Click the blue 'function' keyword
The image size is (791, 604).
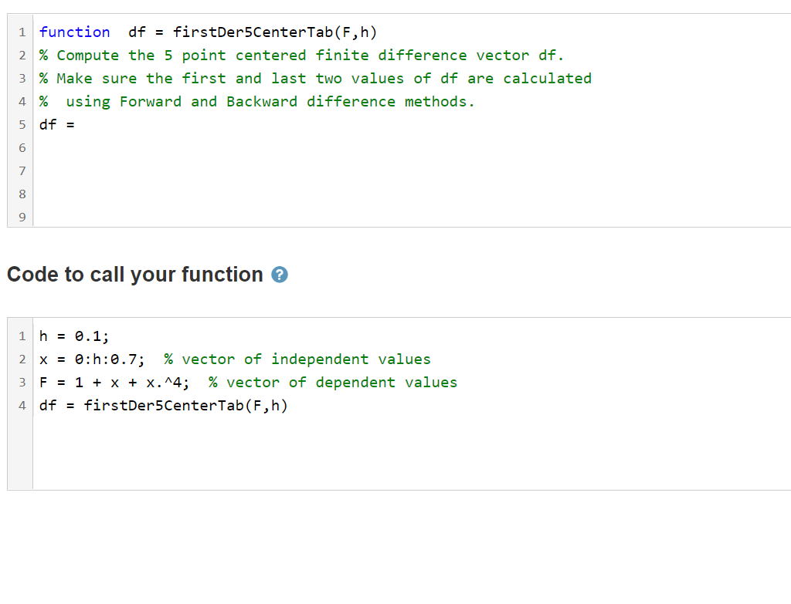point(75,32)
